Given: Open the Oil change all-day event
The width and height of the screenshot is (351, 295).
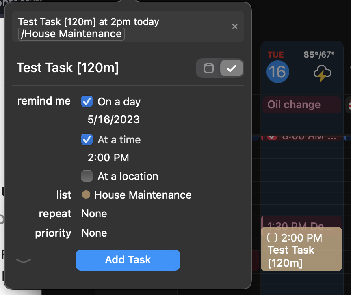Looking at the screenshot, I should coord(301,105).
